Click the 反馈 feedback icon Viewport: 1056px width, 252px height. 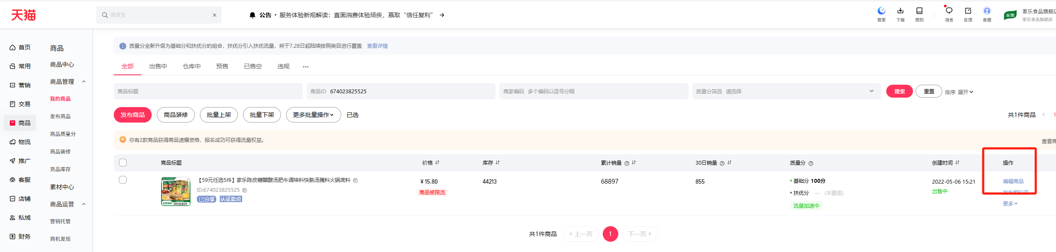[x=968, y=11]
